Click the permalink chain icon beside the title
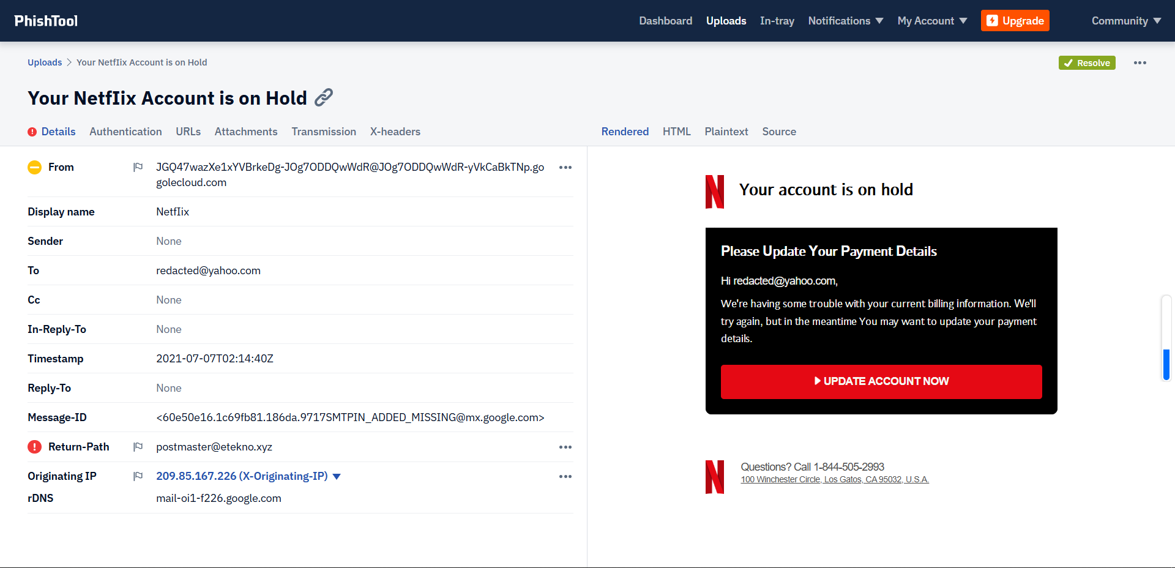1175x568 pixels. tap(324, 97)
